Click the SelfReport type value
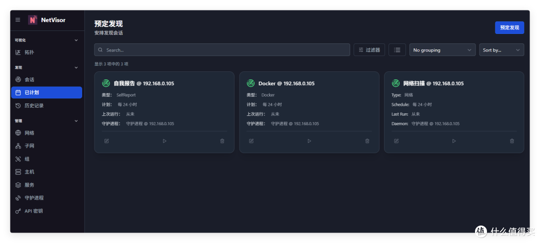This screenshot has width=540, height=243. (x=126, y=95)
